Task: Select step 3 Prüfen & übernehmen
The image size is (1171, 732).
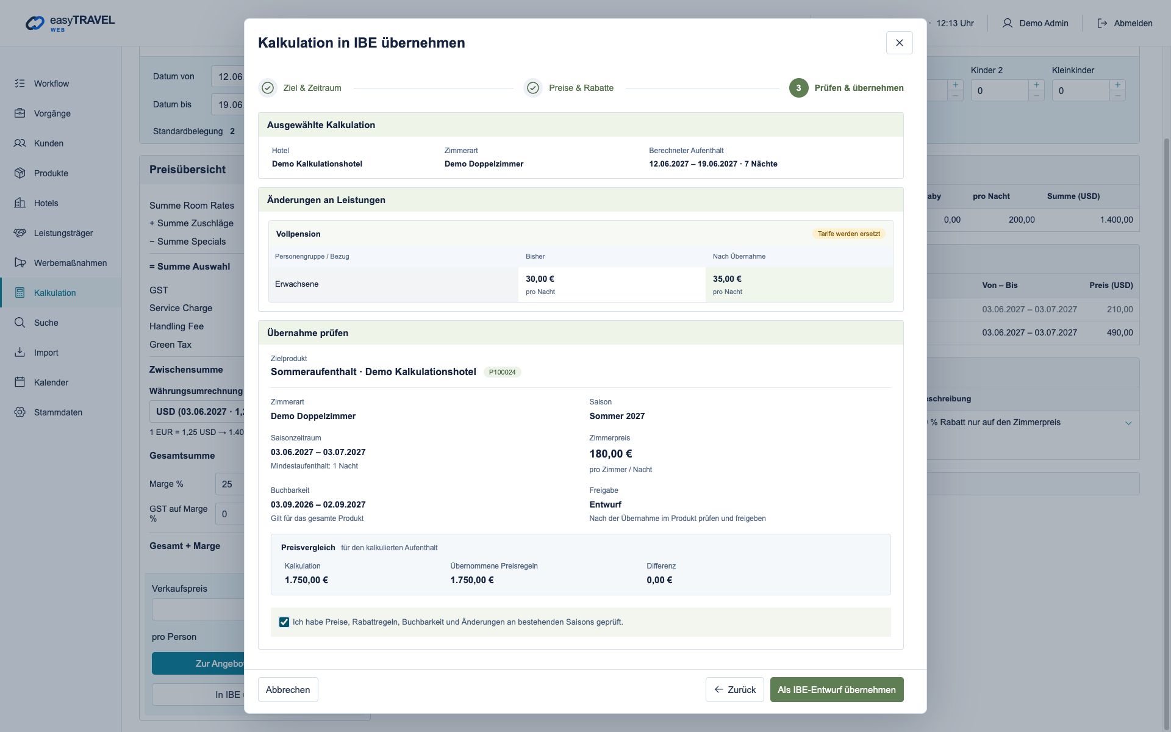Action: [847, 88]
